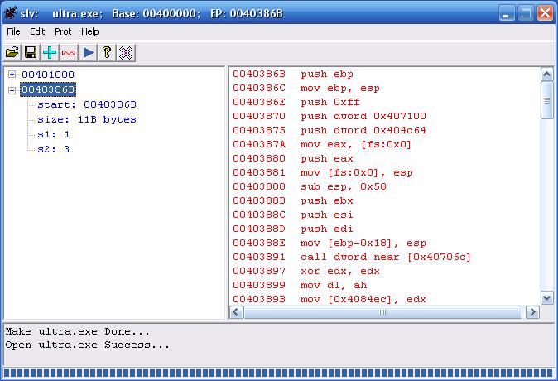This screenshot has height=381, width=558.
Task: Click the scroll up arrow of disassembly
Action: (547, 75)
